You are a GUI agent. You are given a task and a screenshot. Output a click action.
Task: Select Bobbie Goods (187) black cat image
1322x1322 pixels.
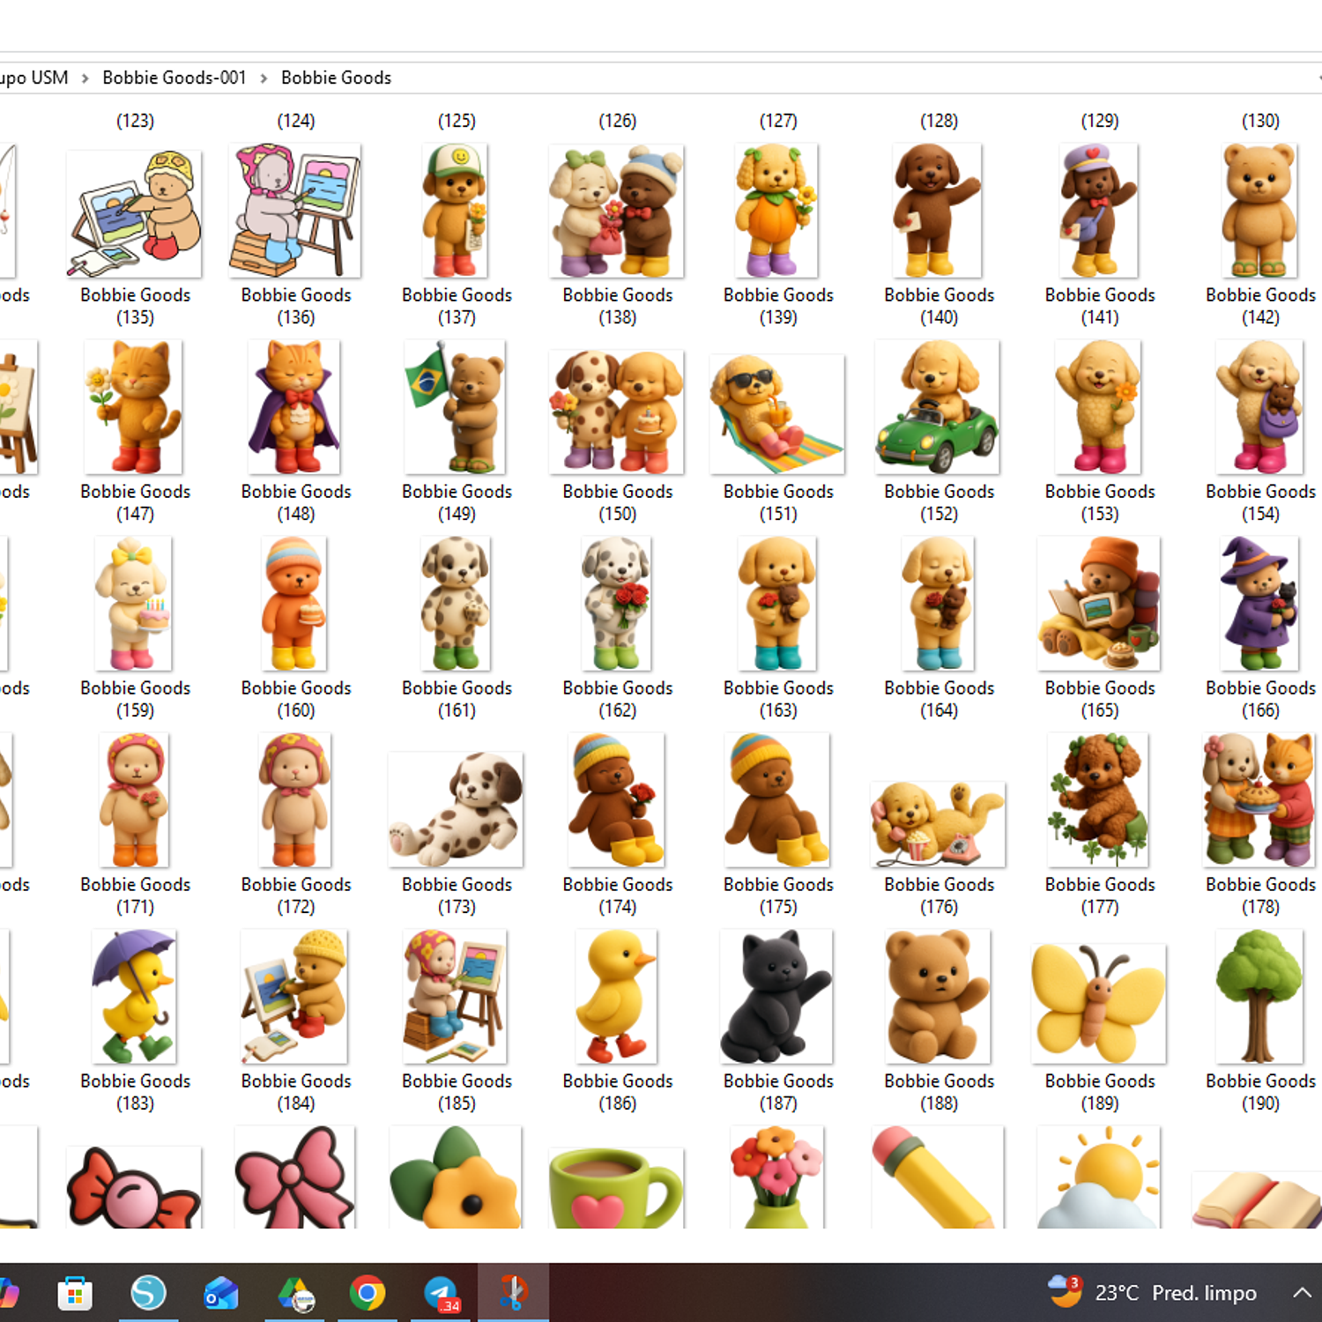coord(776,996)
